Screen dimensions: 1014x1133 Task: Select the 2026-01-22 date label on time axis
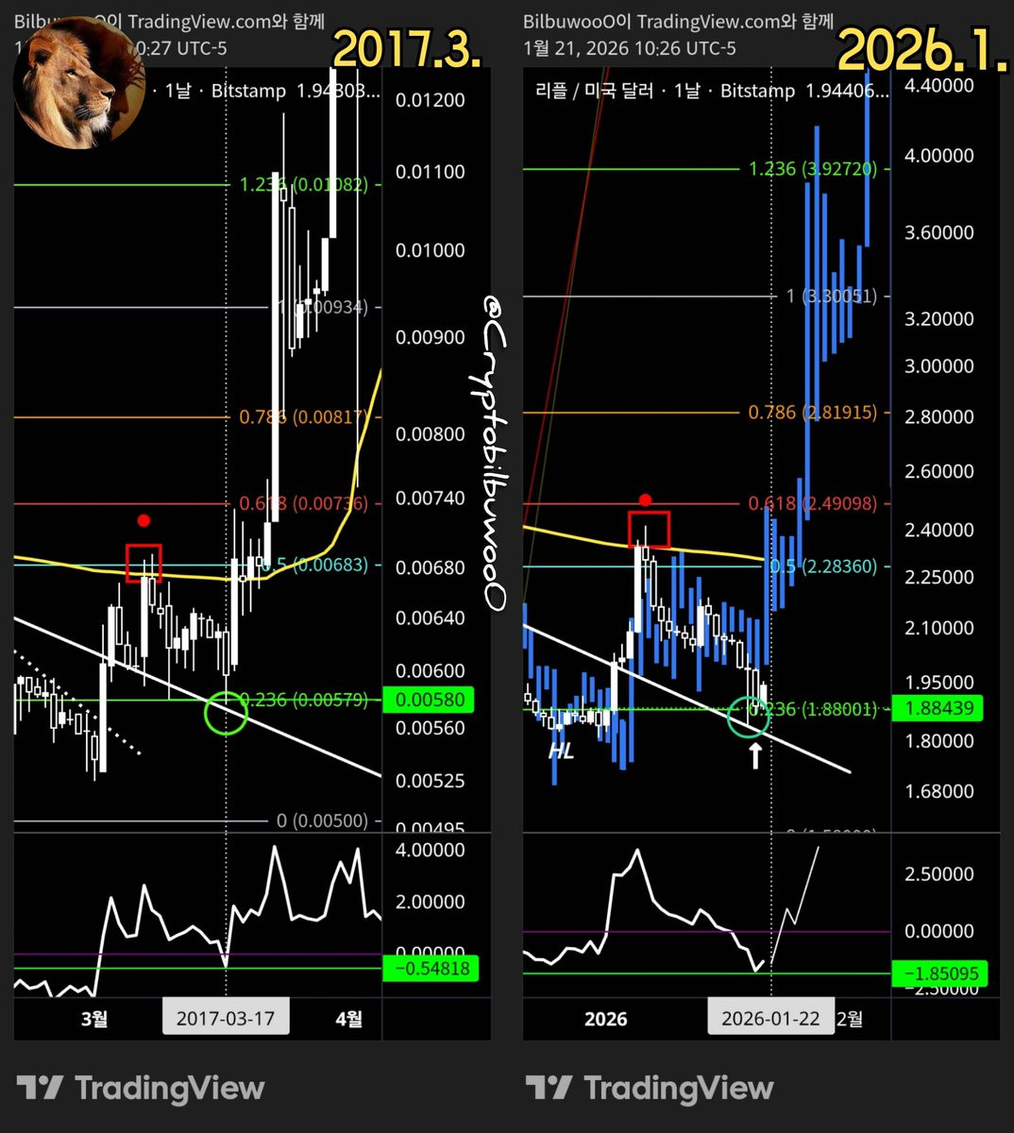770,1019
